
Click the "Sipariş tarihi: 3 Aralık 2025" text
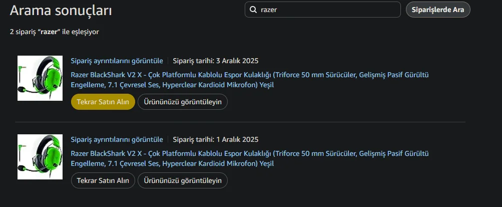pyautogui.click(x=215, y=61)
